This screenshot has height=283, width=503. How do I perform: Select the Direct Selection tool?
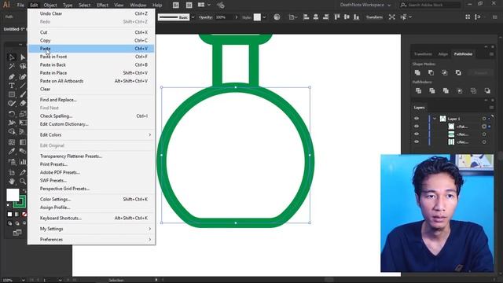[23, 57]
